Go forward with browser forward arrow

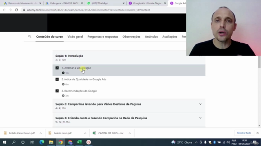click(10, 10)
